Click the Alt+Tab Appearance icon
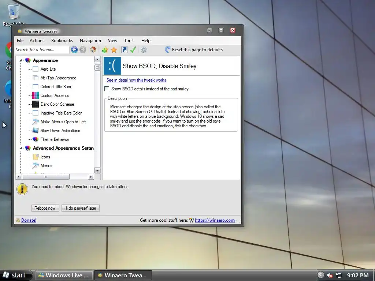 click(x=36, y=78)
